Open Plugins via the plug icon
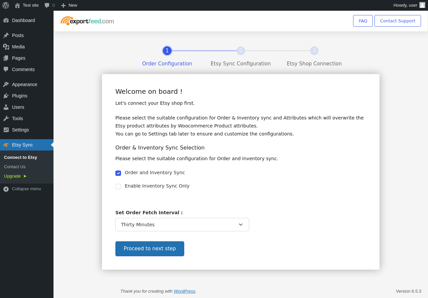 [x=6, y=96]
